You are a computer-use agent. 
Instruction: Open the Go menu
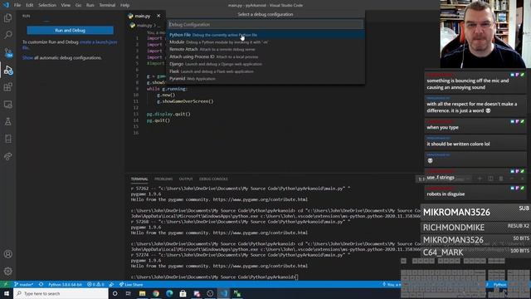(78, 5)
